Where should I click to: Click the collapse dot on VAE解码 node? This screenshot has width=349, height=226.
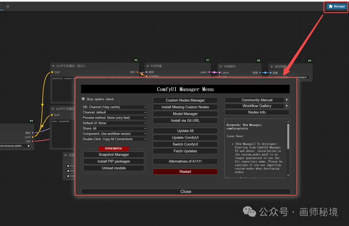click(x=221, y=66)
